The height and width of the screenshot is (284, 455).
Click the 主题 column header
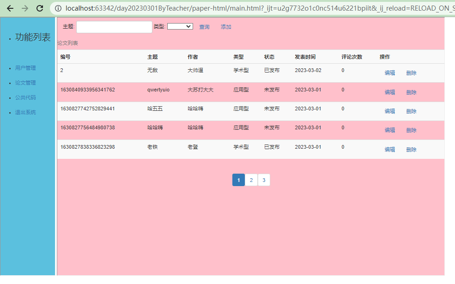click(152, 57)
